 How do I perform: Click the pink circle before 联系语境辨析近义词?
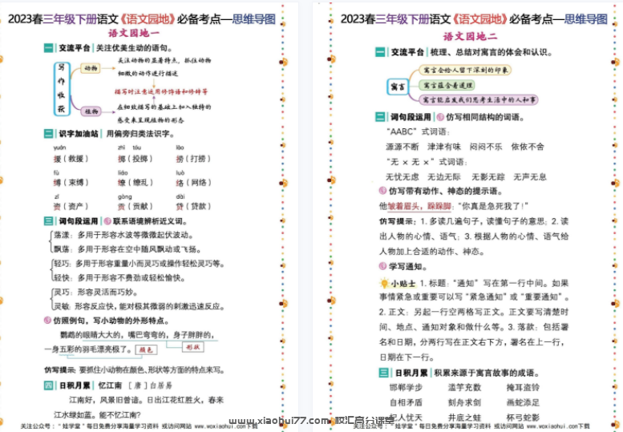(x=107, y=221)
